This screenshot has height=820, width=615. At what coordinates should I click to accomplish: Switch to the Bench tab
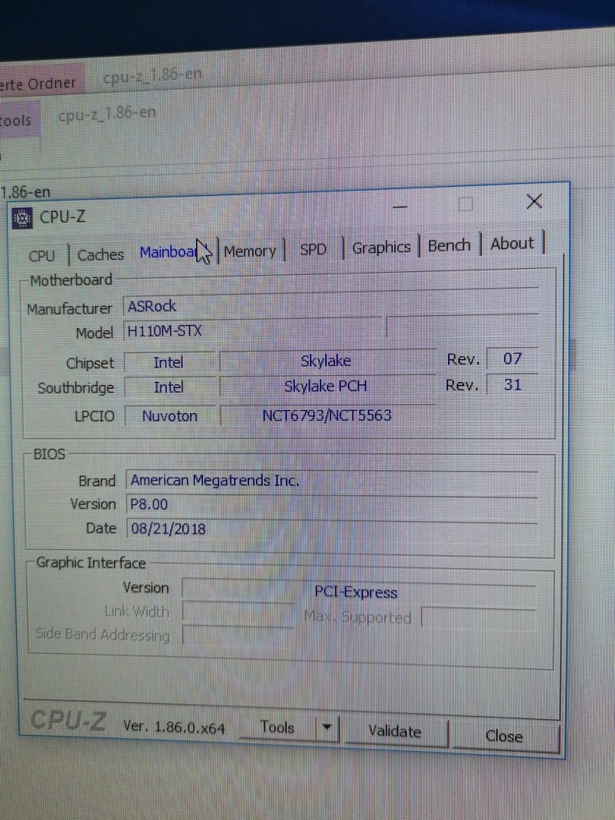coord(449,246)
